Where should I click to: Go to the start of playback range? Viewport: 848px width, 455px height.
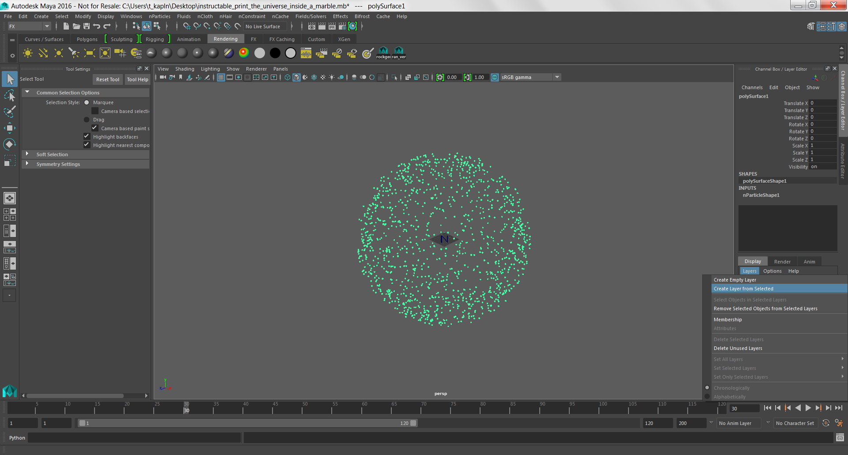pos(768,408)
